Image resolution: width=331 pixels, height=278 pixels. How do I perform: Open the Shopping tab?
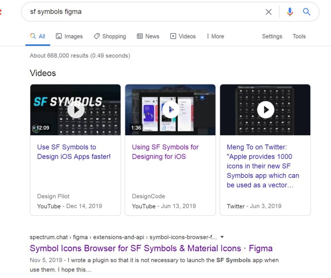click(110, 36)
